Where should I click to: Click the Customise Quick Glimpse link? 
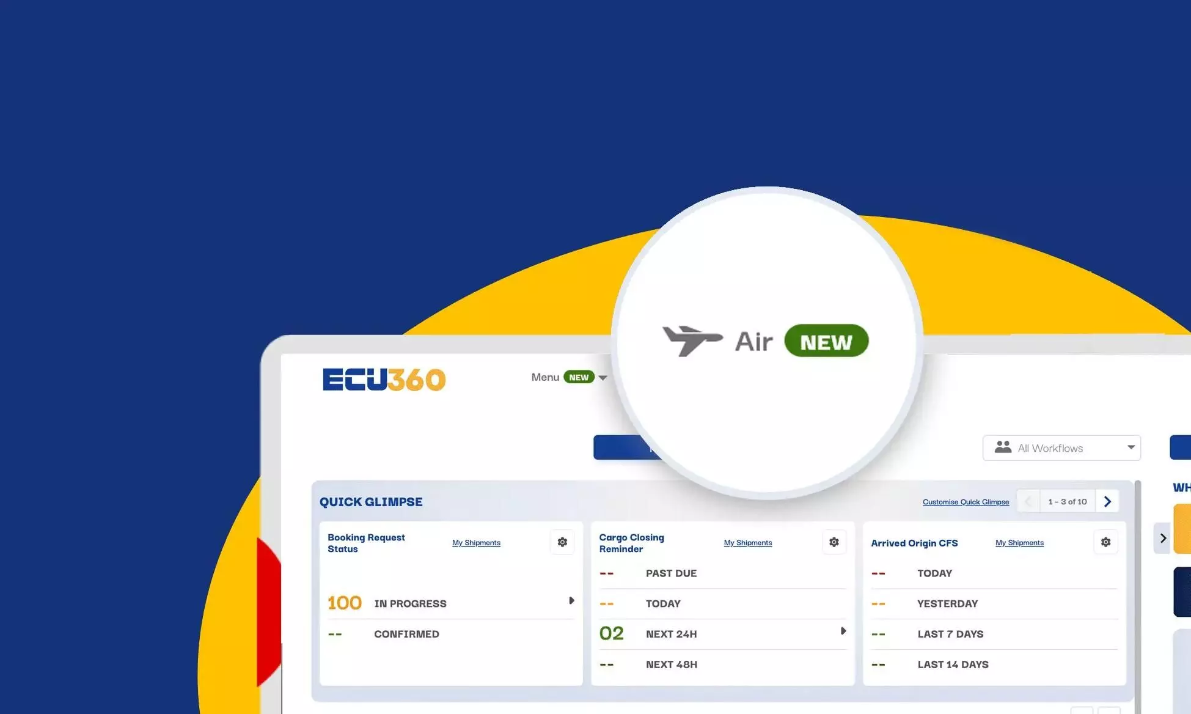click(x=965, y=501)
